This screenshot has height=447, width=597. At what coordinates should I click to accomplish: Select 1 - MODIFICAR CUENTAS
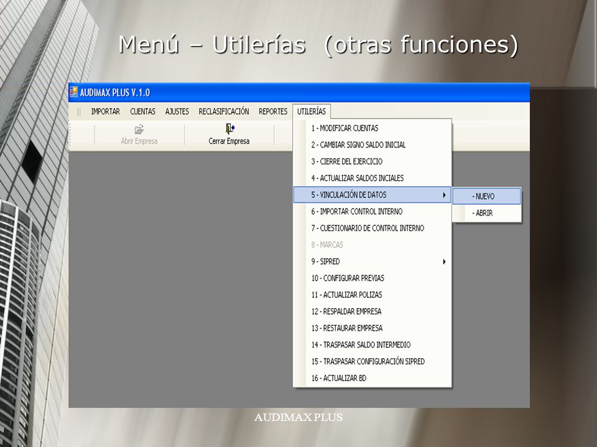pos(373,128)
